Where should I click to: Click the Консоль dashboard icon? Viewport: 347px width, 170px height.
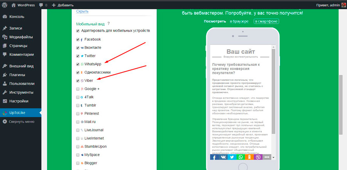[5, 17]
